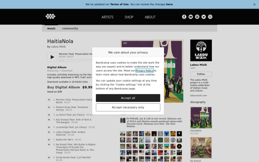Open the YouTube social icon

point(191,17)
